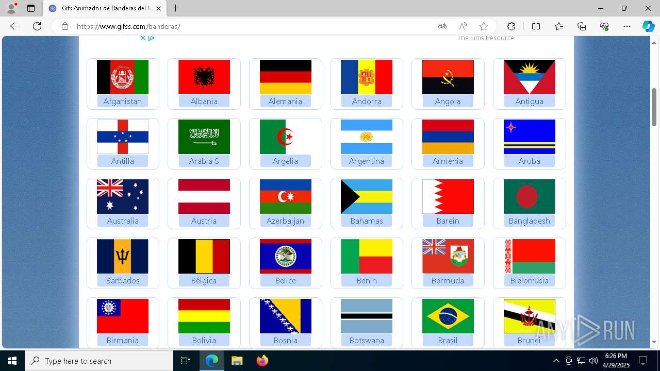
Task: Go back to the previous page
Action: click(x=14, y=26)
